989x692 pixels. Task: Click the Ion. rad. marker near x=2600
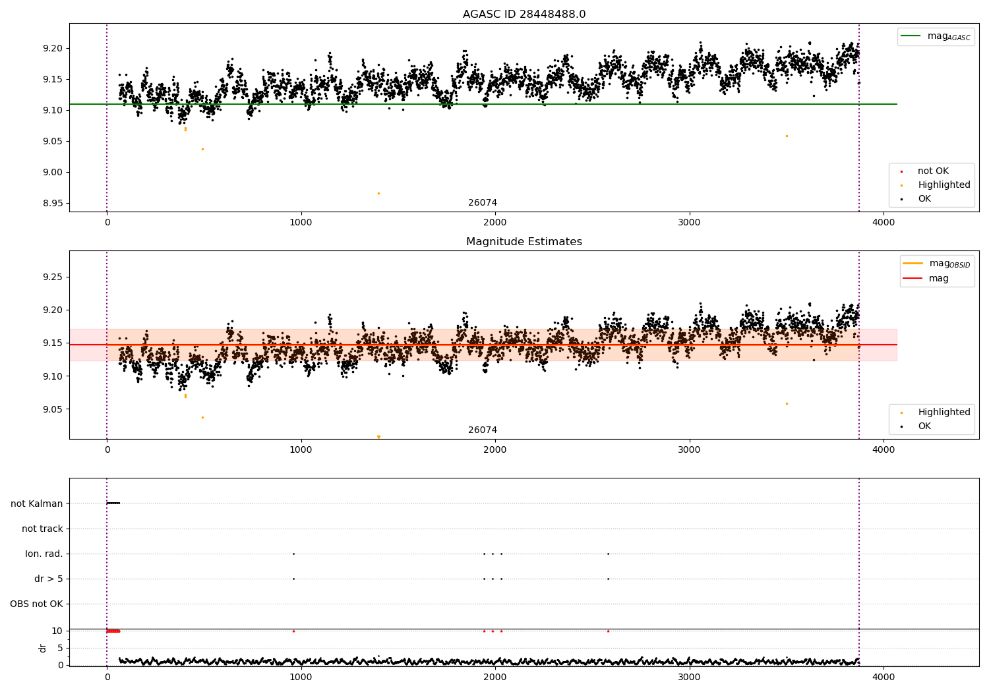(x=608, y=554)
